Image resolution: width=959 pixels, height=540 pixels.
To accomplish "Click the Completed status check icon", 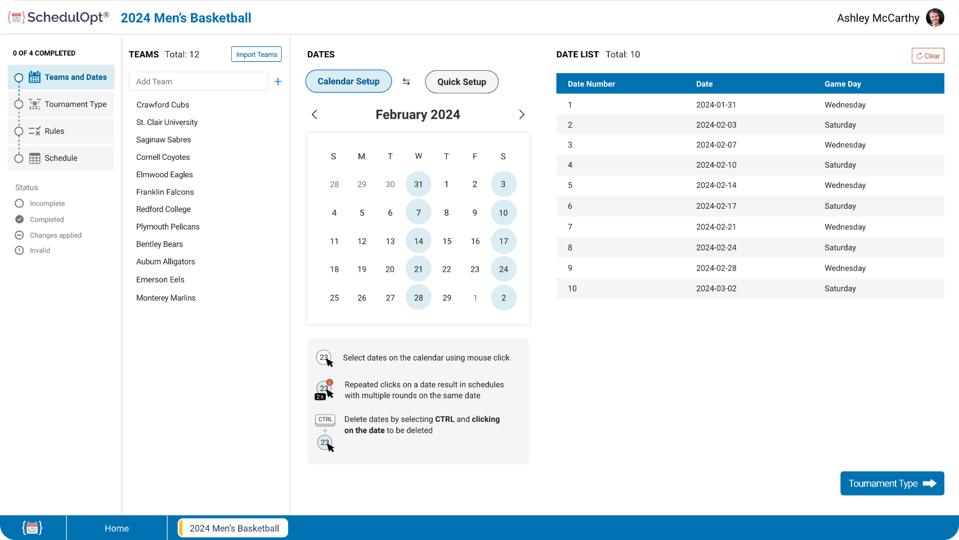I will point(19,219).
